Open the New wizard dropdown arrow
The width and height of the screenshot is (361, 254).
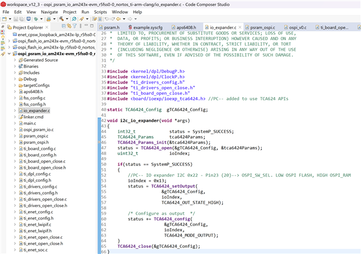tap(10, 19)
